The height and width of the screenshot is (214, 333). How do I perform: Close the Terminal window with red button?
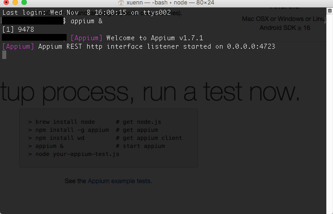6,2
